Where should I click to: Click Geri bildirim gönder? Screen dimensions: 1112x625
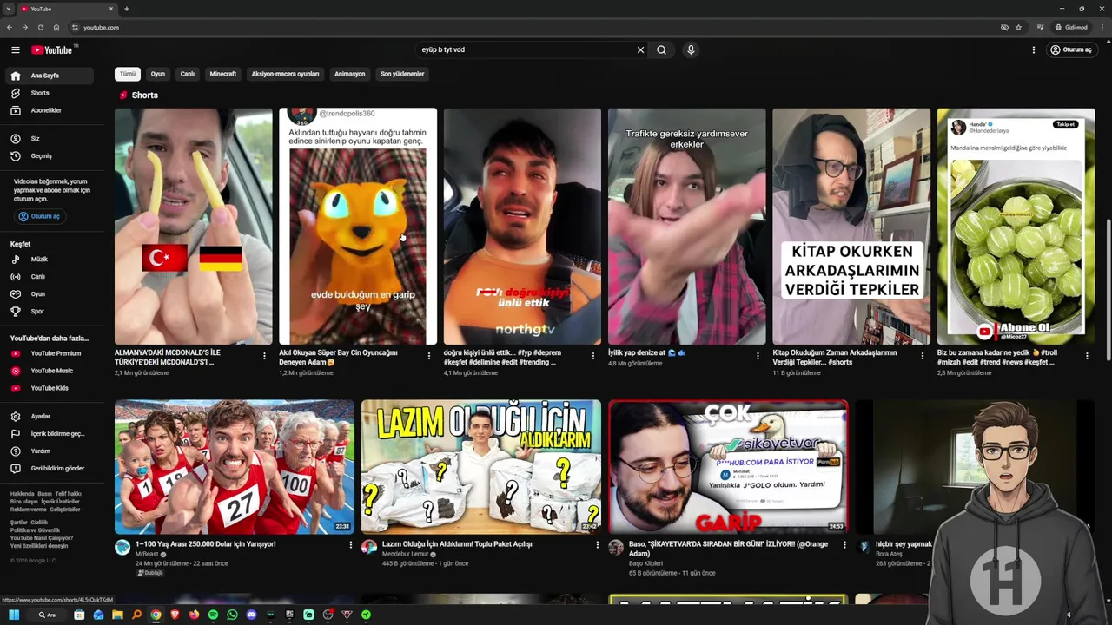(49, 468)
